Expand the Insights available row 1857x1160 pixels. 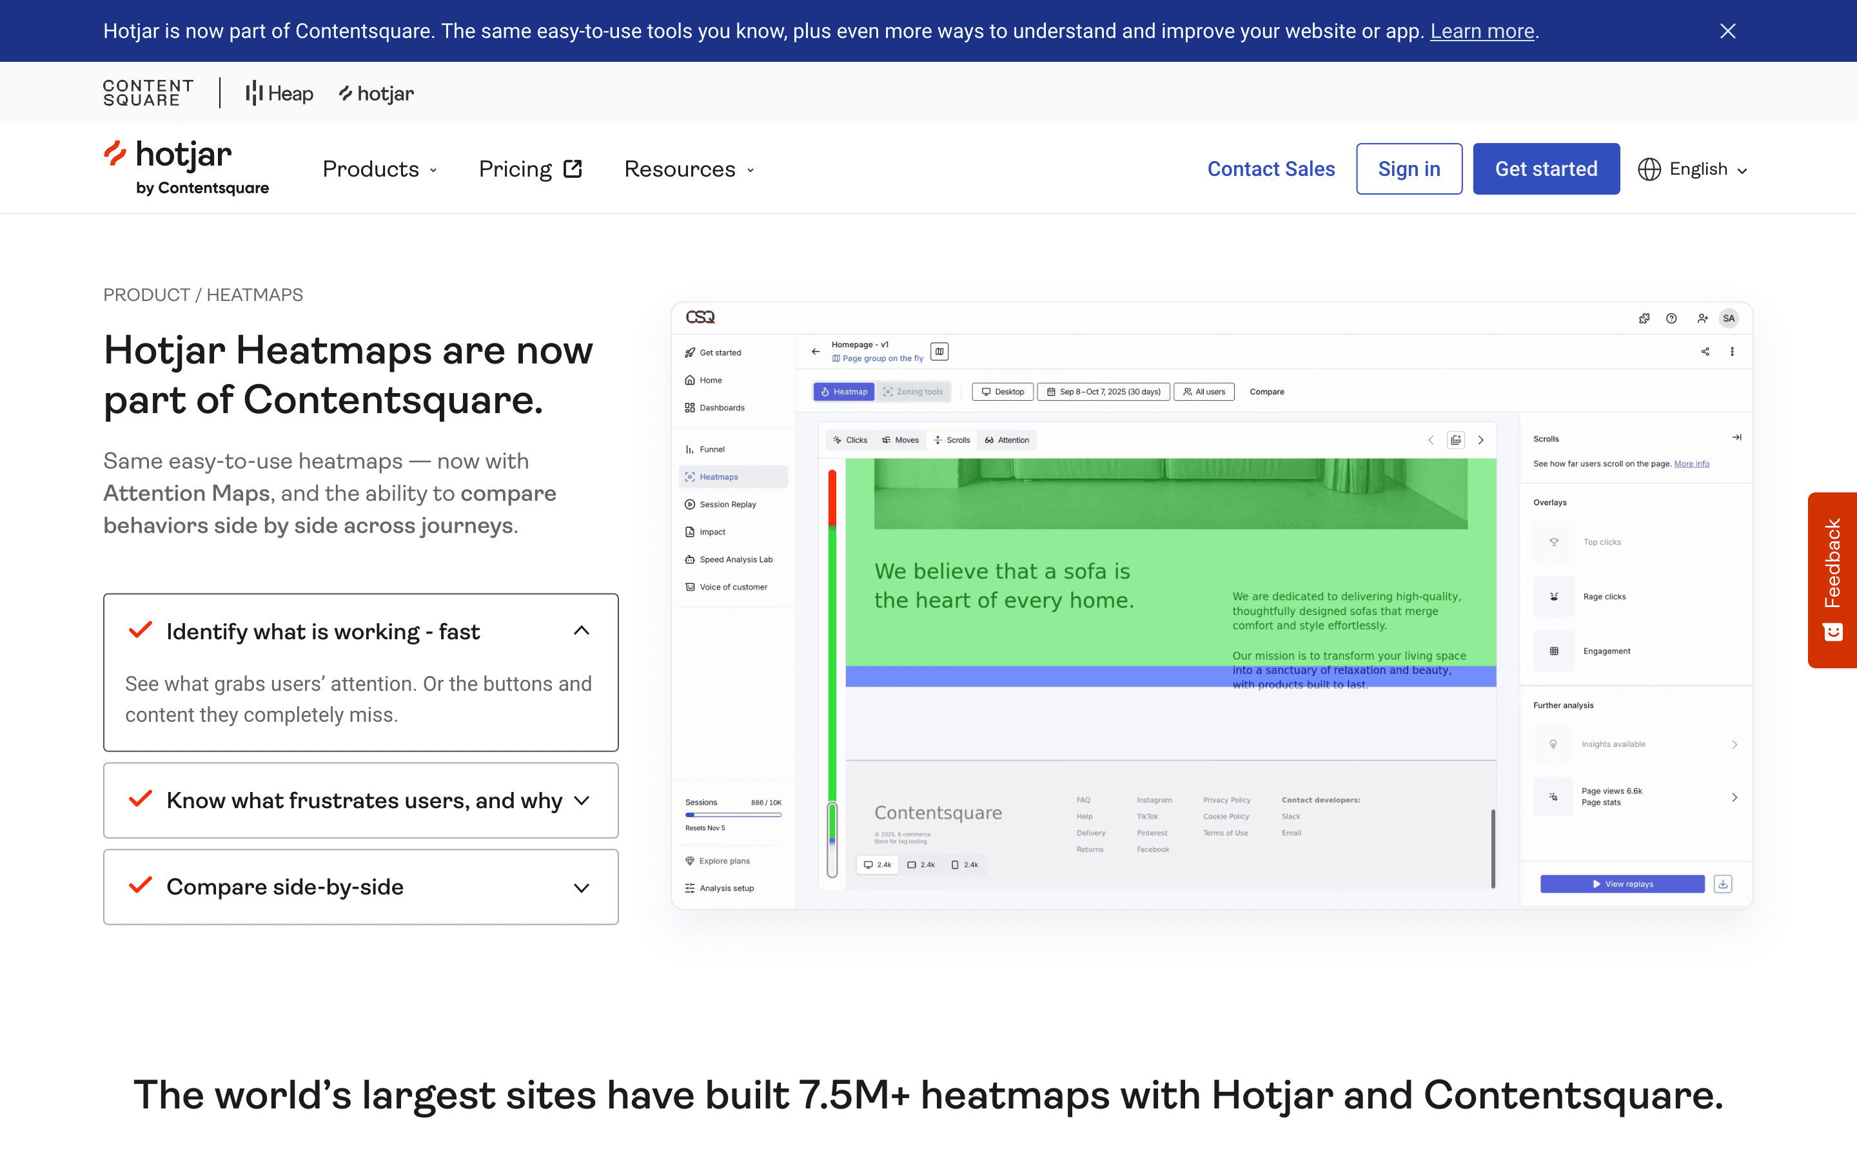(x=1636, y=744)
